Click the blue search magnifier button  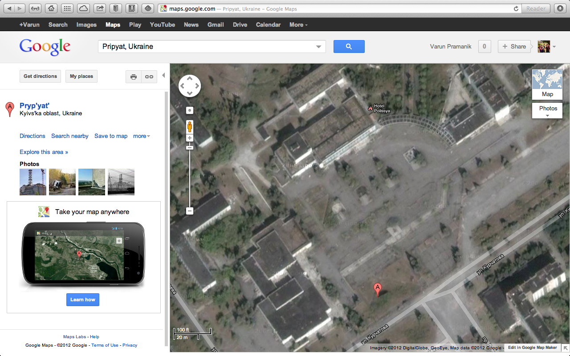click(x=349, y=46)
